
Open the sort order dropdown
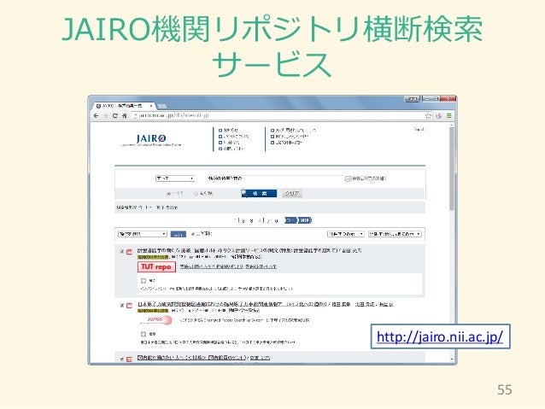[x=395, y=234]
